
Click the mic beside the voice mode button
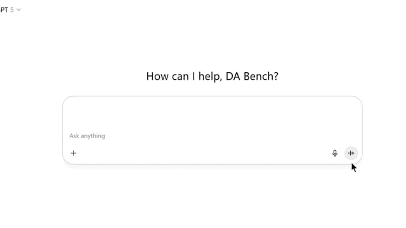pos(335,153)
